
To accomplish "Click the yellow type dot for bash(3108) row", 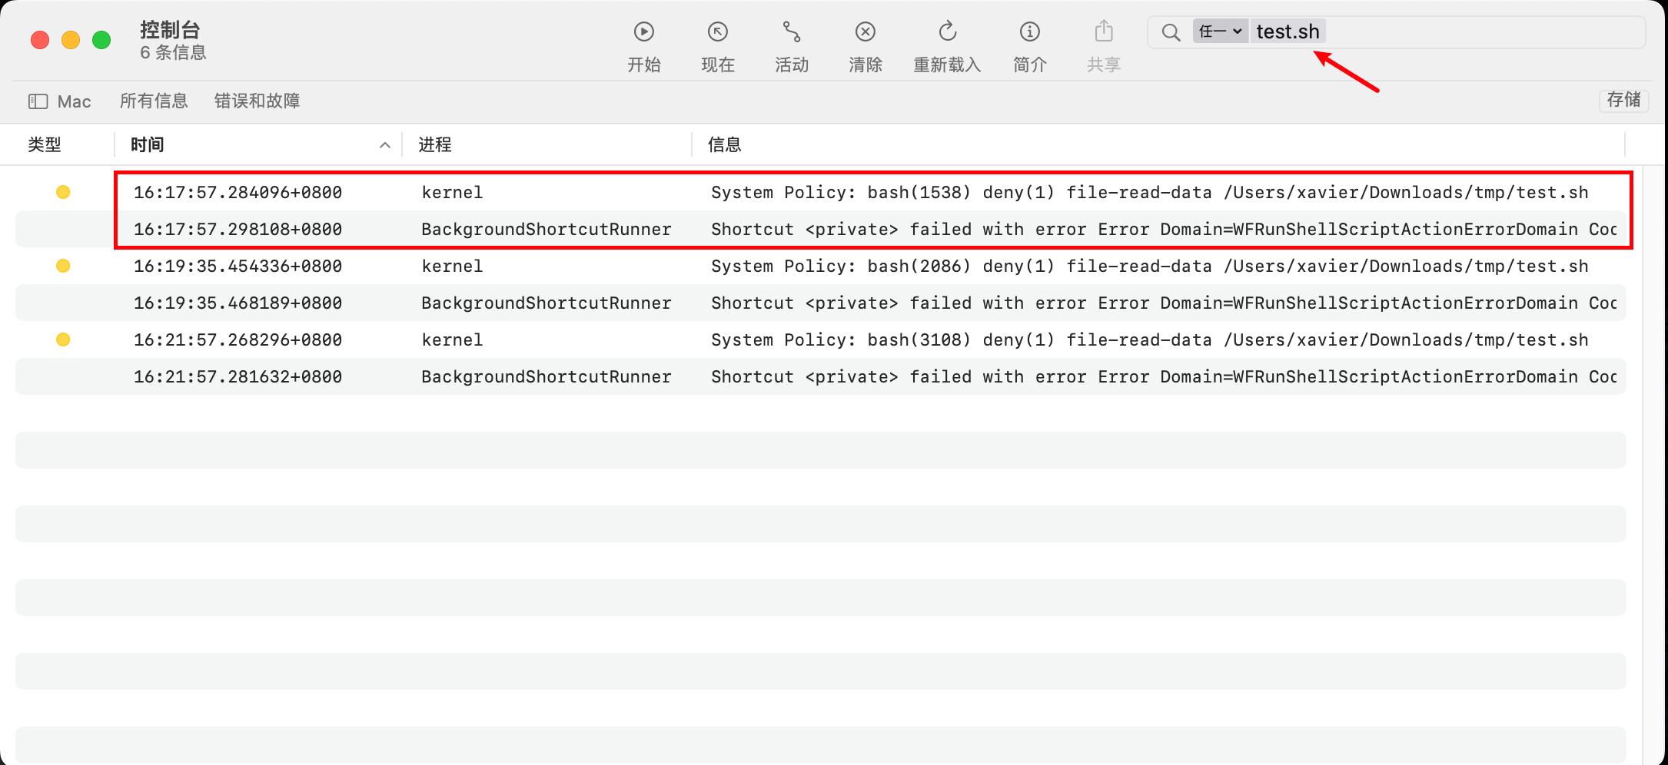I will [63, 339].
